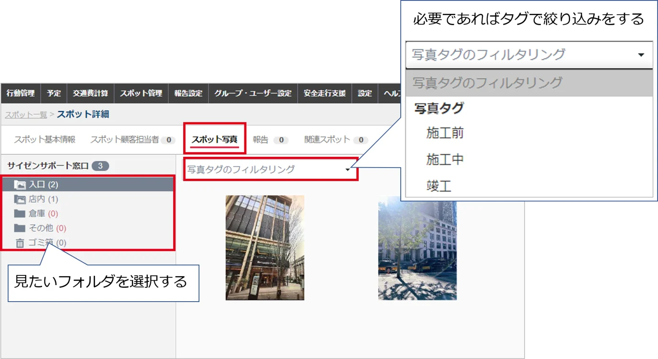Open the building entrance photo thumbnail

[265, 248]
